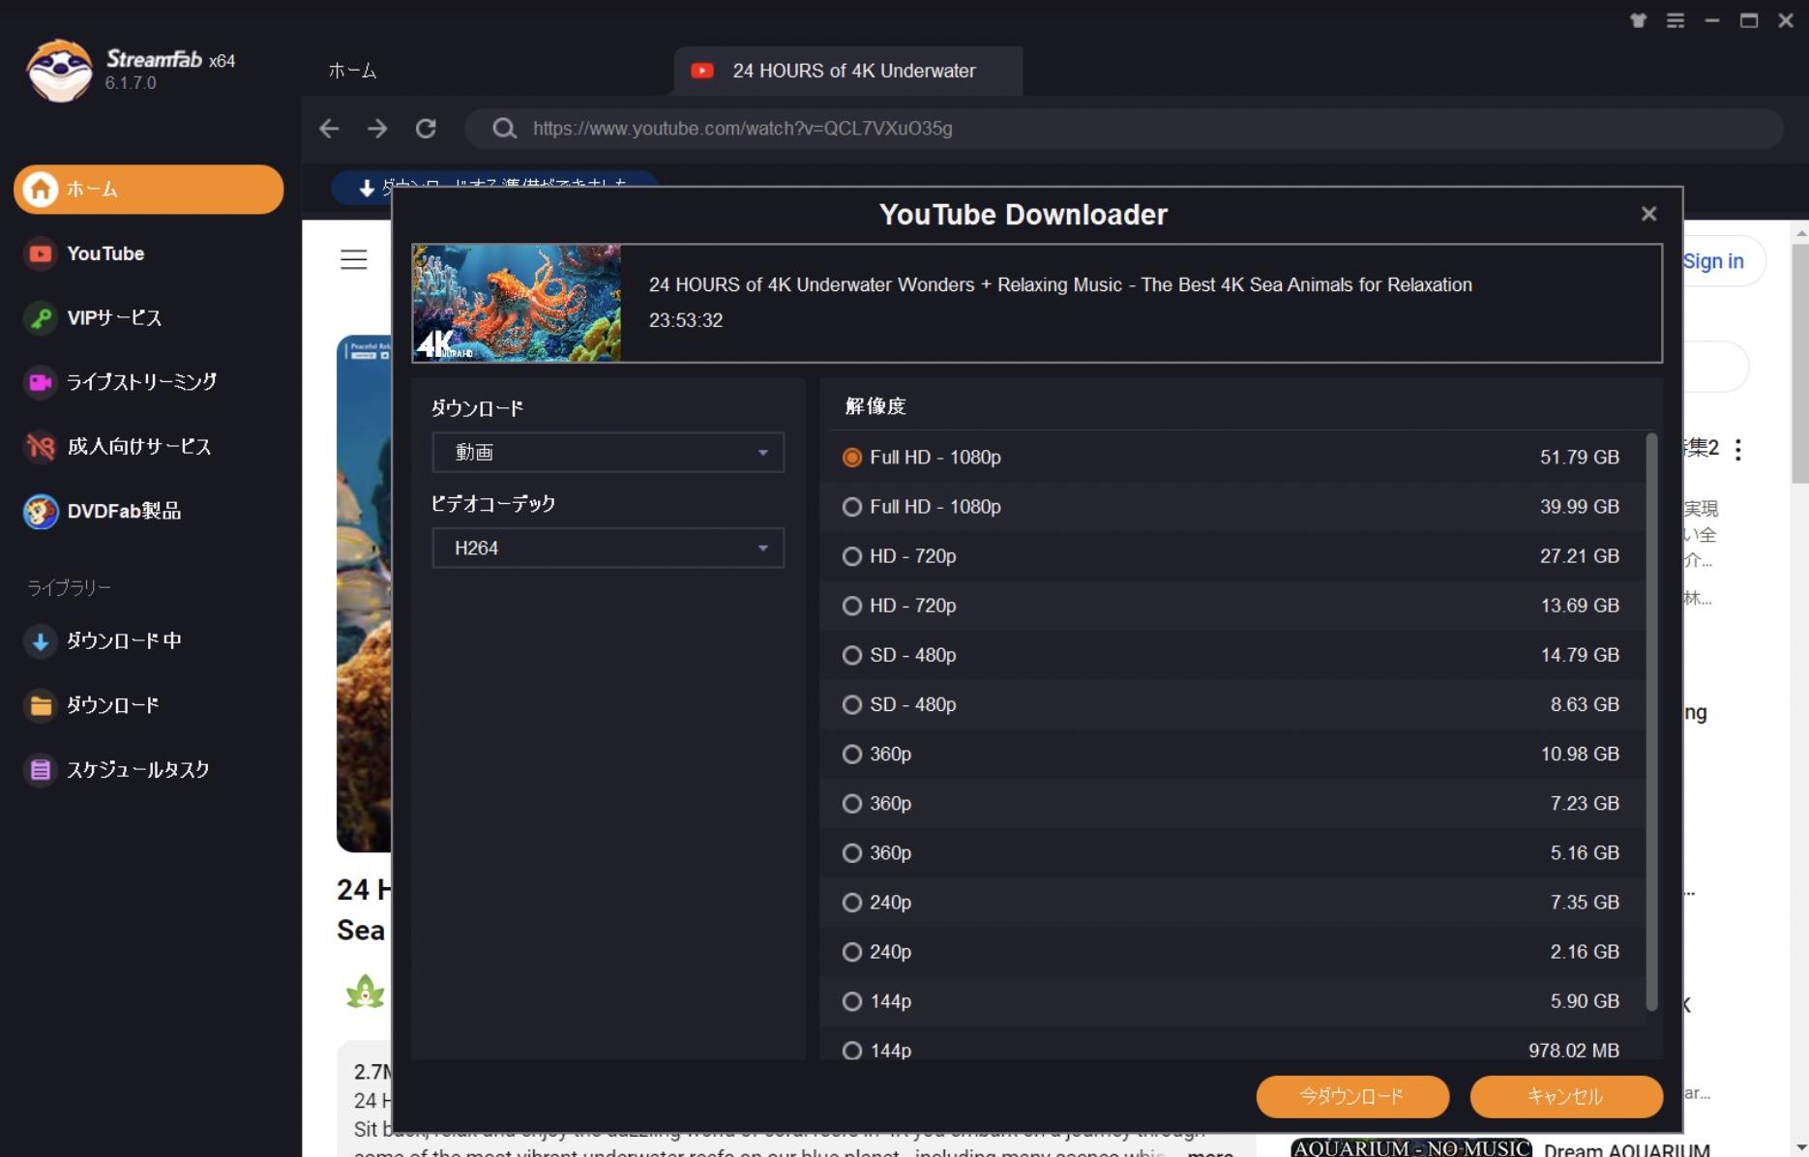
Task: Open the ダウンロード folder in the library
Action: 92,705
